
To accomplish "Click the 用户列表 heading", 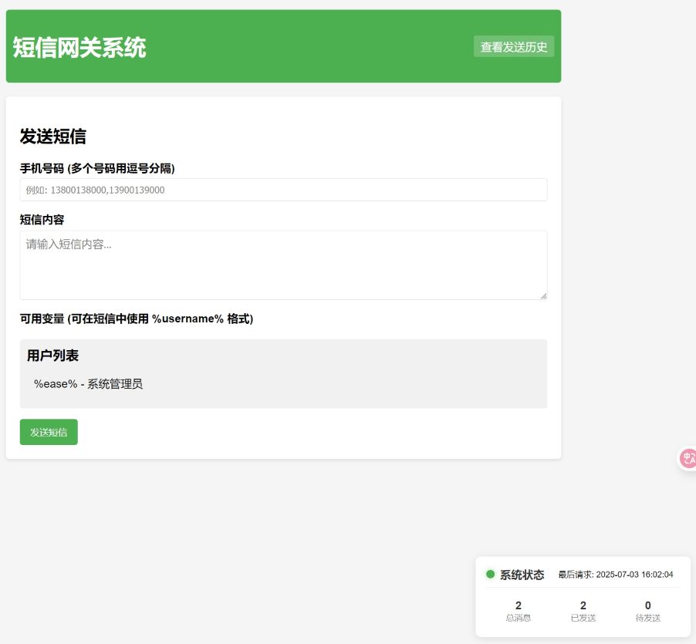I will pos(52,356).
